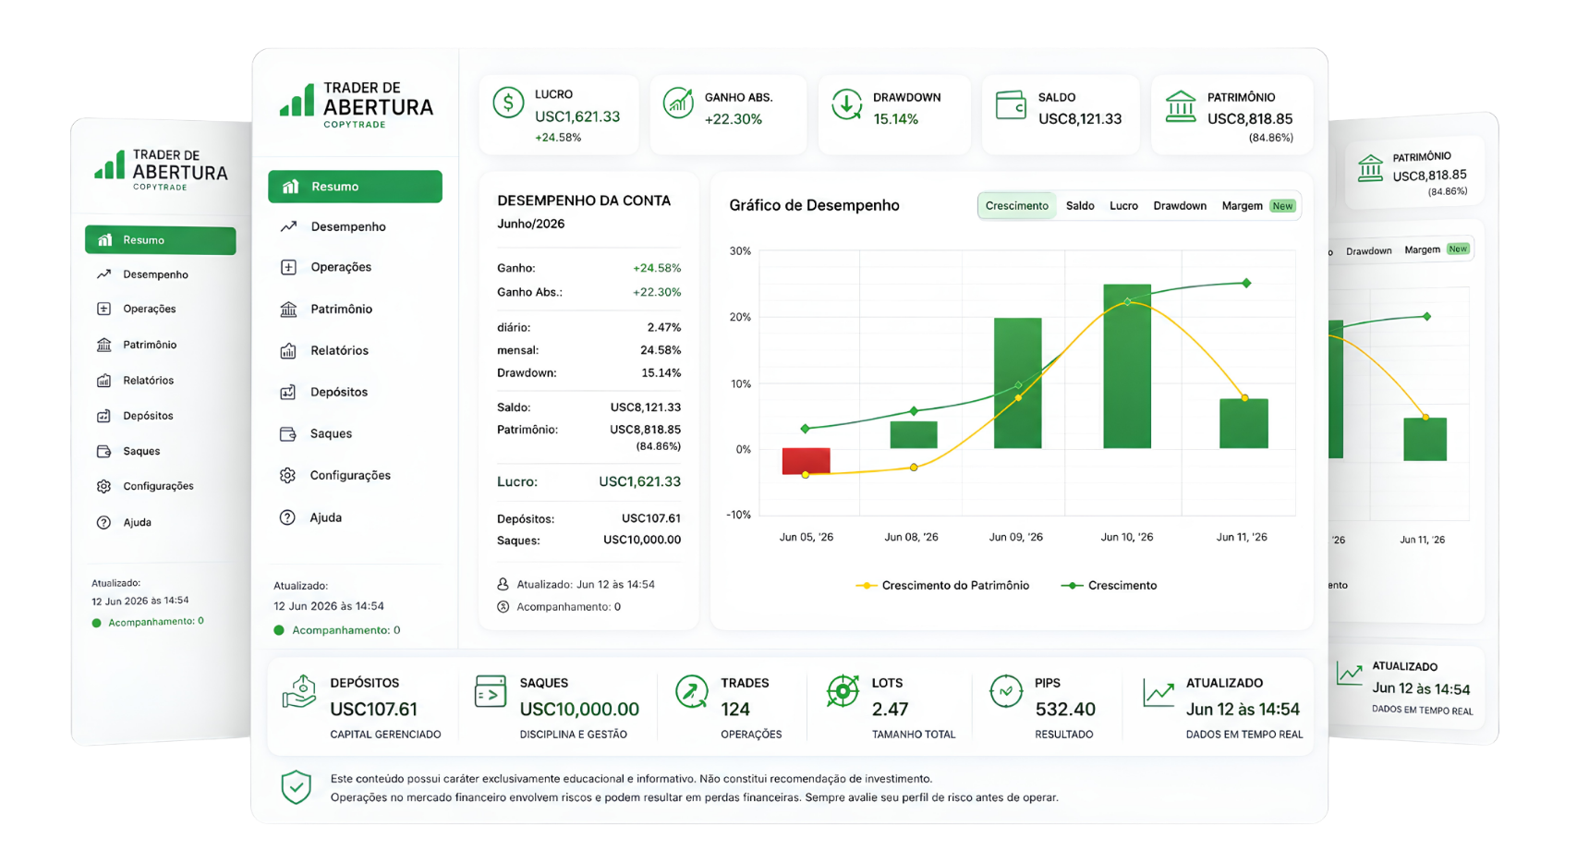This screenshot has height=851, width=1577.
Task: Click the Pips gauge icon
Action: (x=1005, y=690)
